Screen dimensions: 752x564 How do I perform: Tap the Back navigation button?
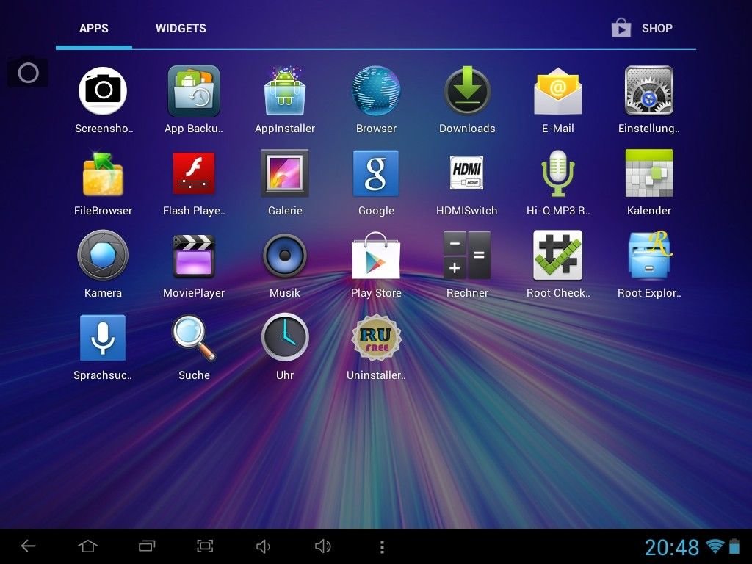29,546
